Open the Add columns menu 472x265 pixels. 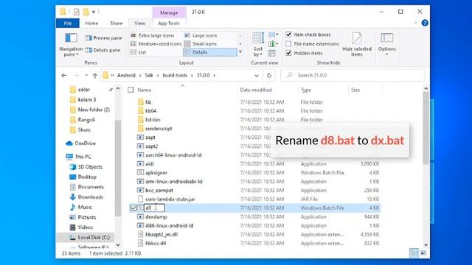tap(273, 44)
